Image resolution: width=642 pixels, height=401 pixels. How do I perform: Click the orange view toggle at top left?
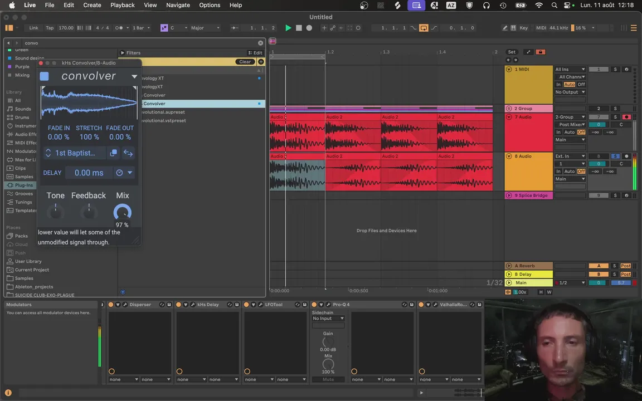pyautogui.click(x=9, y=28)
